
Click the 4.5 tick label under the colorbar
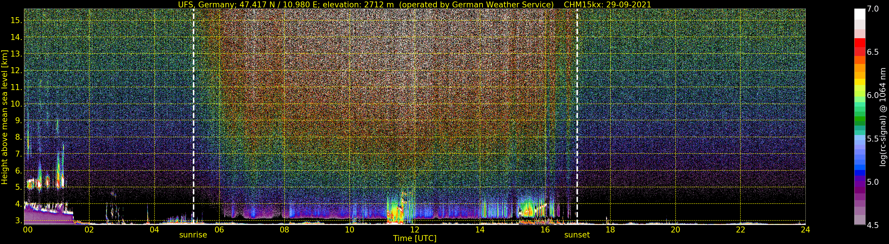tap(873, 225)
